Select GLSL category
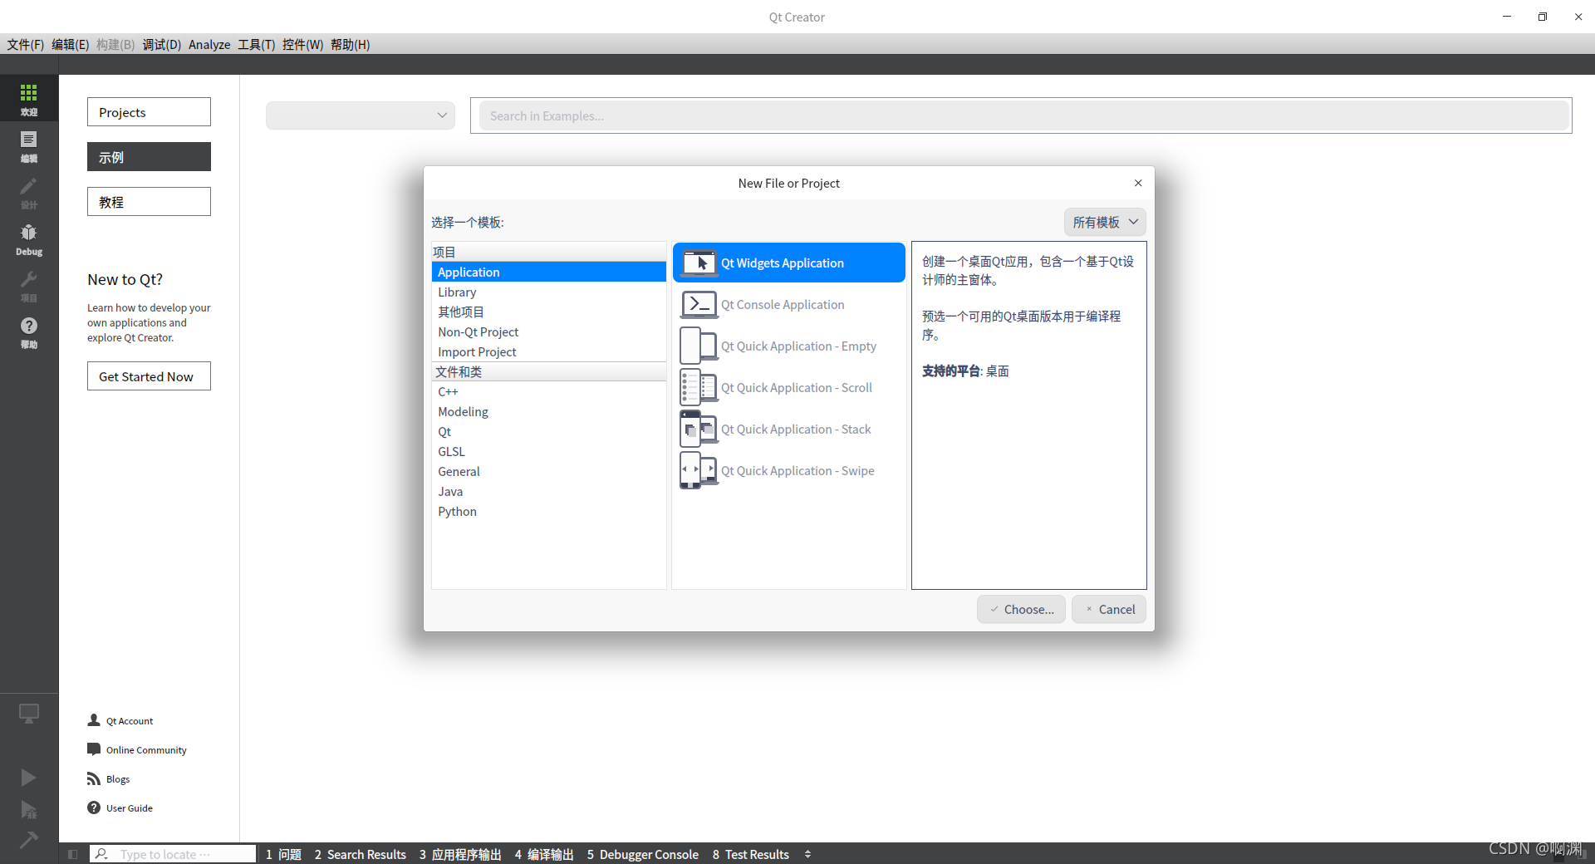The image size is (1595, 864). tap(549, 451)
